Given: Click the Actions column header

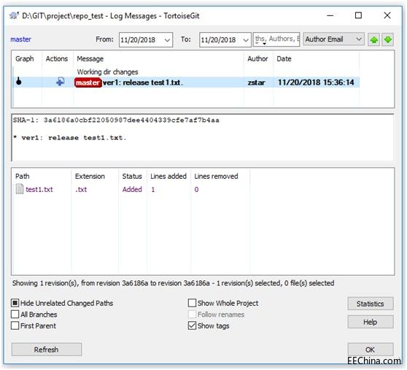Looking at the screenshot, I should point(57,59).
